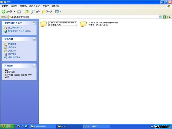Screen dimensions: 172x129
Task: Open the 編輯 menu
Action: [x=14, y=6]
